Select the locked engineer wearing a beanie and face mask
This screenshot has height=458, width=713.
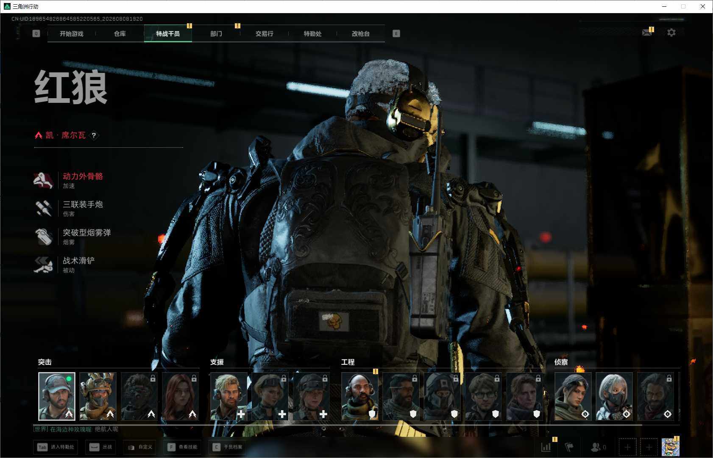(x=442, y=396)
